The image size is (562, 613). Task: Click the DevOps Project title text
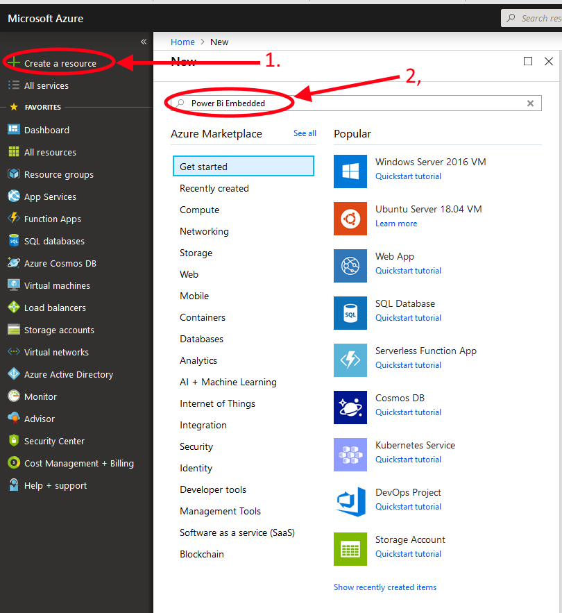408,492
